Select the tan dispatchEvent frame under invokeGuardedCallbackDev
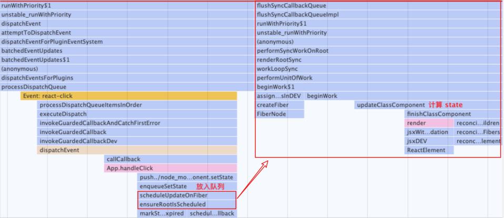This screenshot has width=504, height=218. [137, 150]
